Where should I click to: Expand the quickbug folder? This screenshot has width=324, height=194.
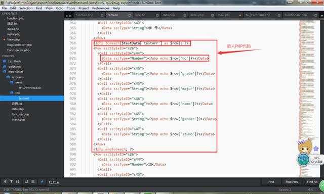coord(14,67)
